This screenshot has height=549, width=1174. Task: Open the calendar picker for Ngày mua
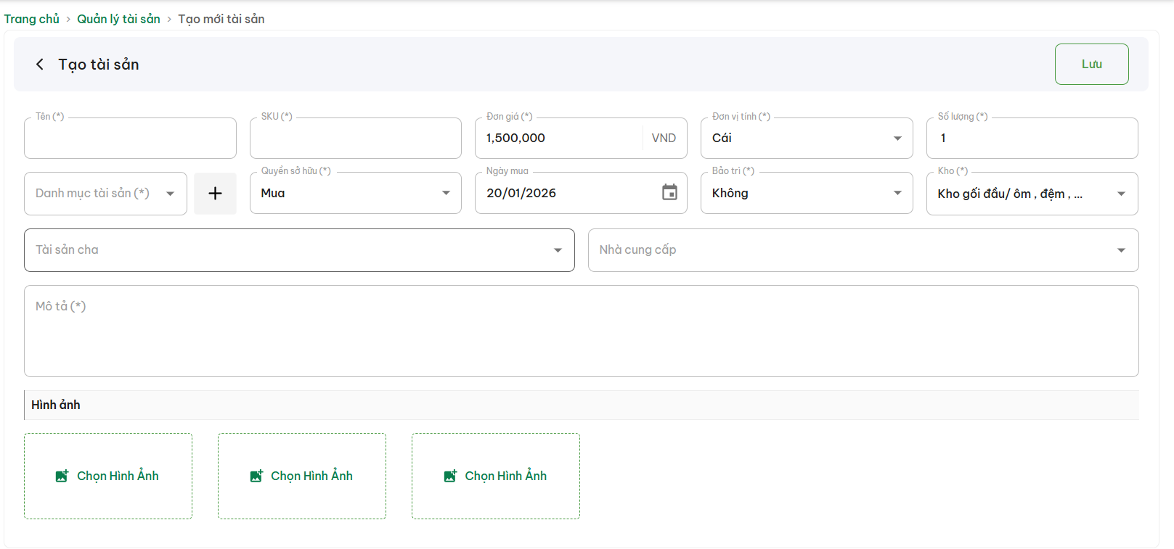click(669, 192)
